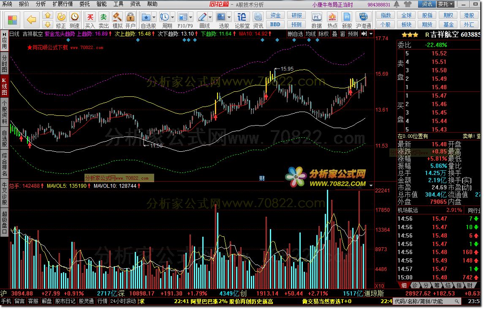This screenshot has height=309, width=484.
Task: Click the 沪港通 SSE HKE icon
Action: point(363,16)
